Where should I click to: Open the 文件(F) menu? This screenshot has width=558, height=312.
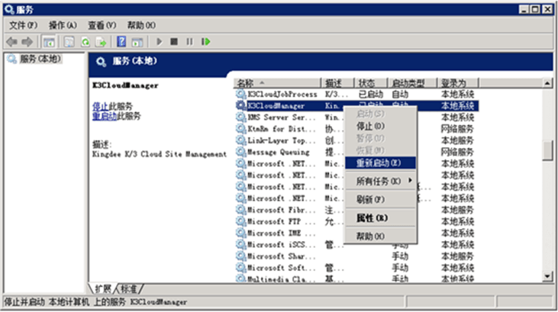coord(23,25)
